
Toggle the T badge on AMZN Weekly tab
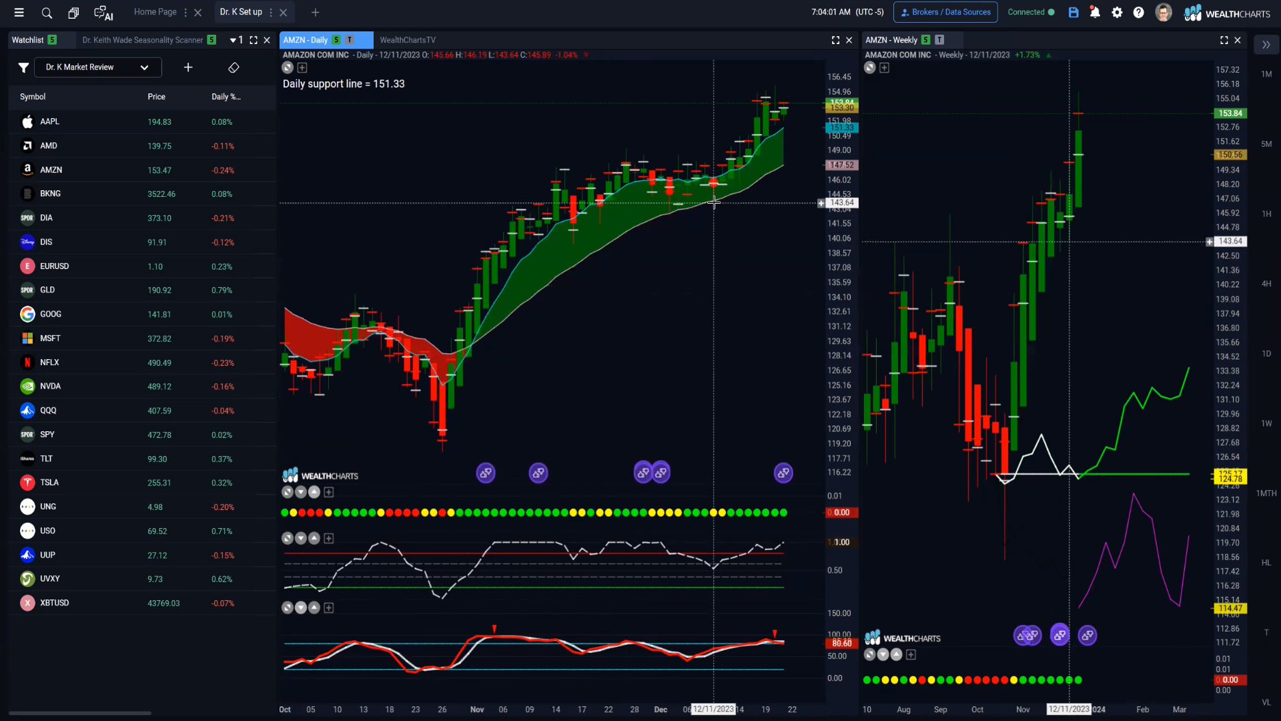point(939,40)
